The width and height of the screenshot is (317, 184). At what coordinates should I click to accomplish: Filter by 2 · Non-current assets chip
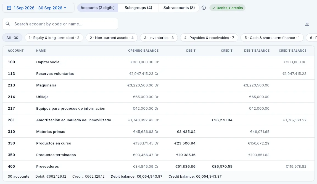click(x=112, y=38)
